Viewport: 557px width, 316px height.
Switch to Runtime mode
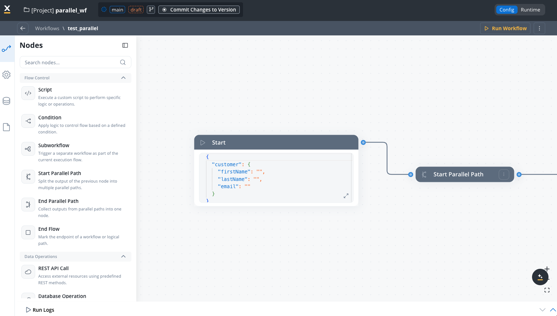tap(530, 10)
